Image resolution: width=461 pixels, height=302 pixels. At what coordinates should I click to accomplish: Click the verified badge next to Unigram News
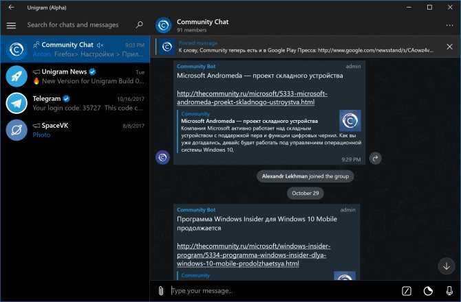pyautogui.click(x=92, y=72)
